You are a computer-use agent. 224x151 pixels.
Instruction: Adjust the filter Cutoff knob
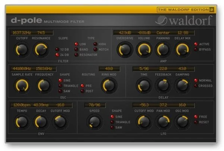(x=22, y=49)
